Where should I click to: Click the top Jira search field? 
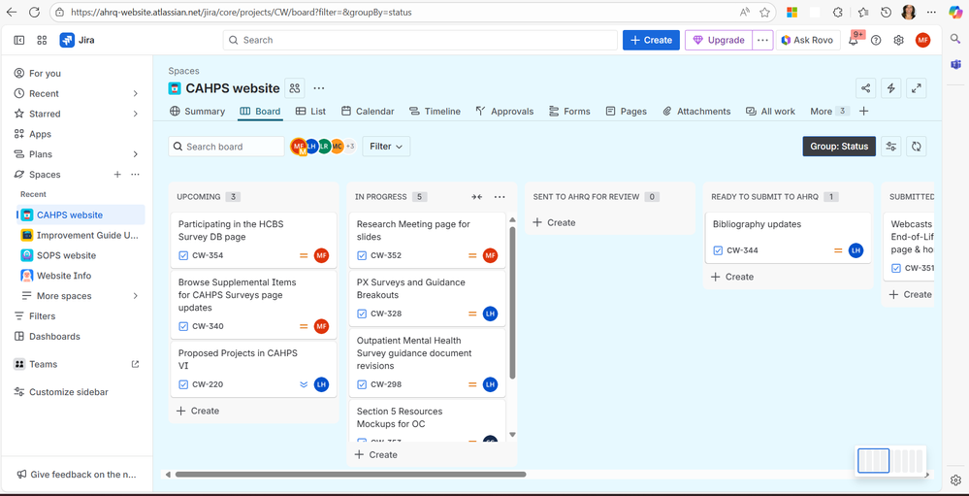(x=420, y=40)
